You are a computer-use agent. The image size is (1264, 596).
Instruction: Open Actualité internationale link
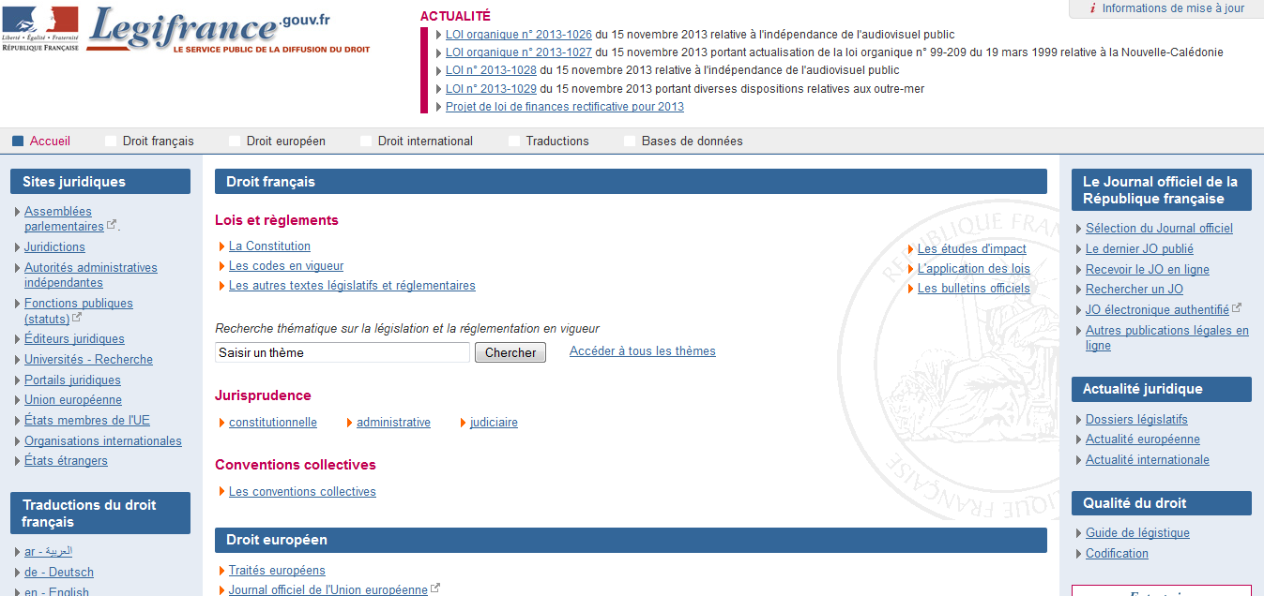1148,460
